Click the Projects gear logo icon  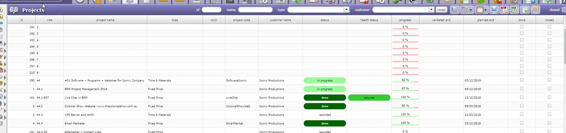coord(14,10)
